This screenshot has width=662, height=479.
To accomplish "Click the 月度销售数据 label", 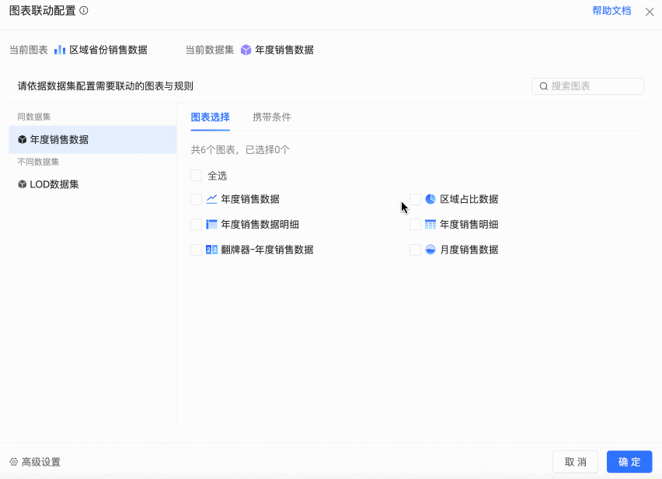I will tap(469, 250).
